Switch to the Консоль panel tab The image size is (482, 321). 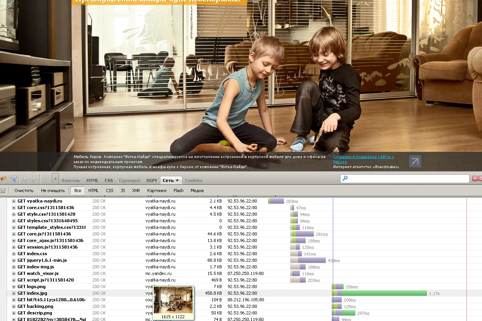coord(71,180)
